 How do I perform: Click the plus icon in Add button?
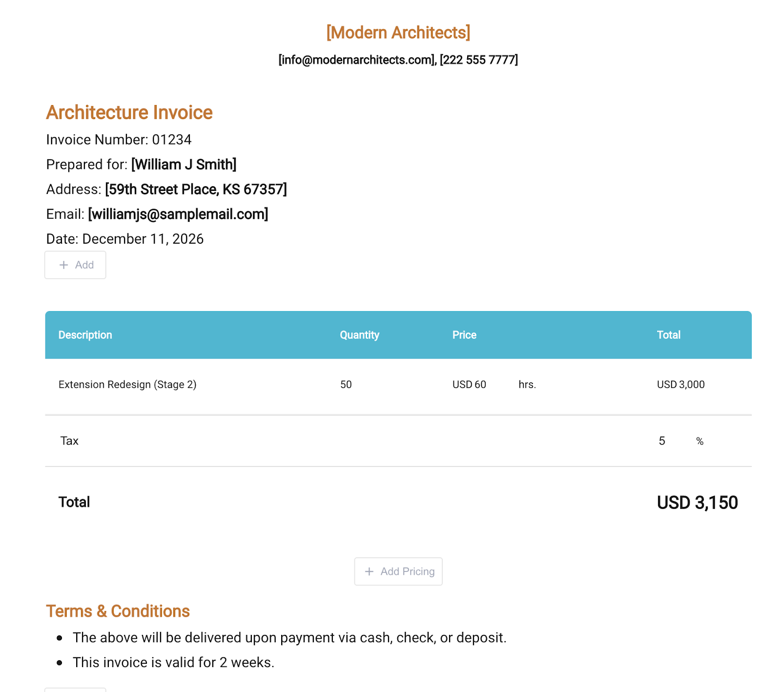coord(63,265)
